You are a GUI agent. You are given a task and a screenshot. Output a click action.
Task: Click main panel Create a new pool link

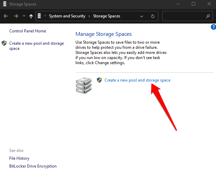(x=137, y=80)
